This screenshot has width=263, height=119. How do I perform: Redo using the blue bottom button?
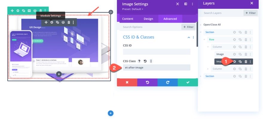tap(168, 82)
